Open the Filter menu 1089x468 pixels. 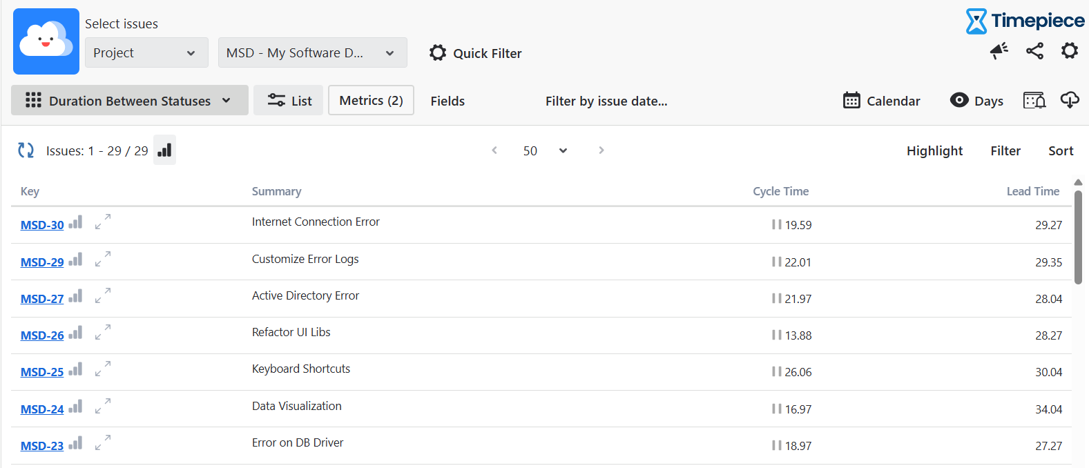1005,150
